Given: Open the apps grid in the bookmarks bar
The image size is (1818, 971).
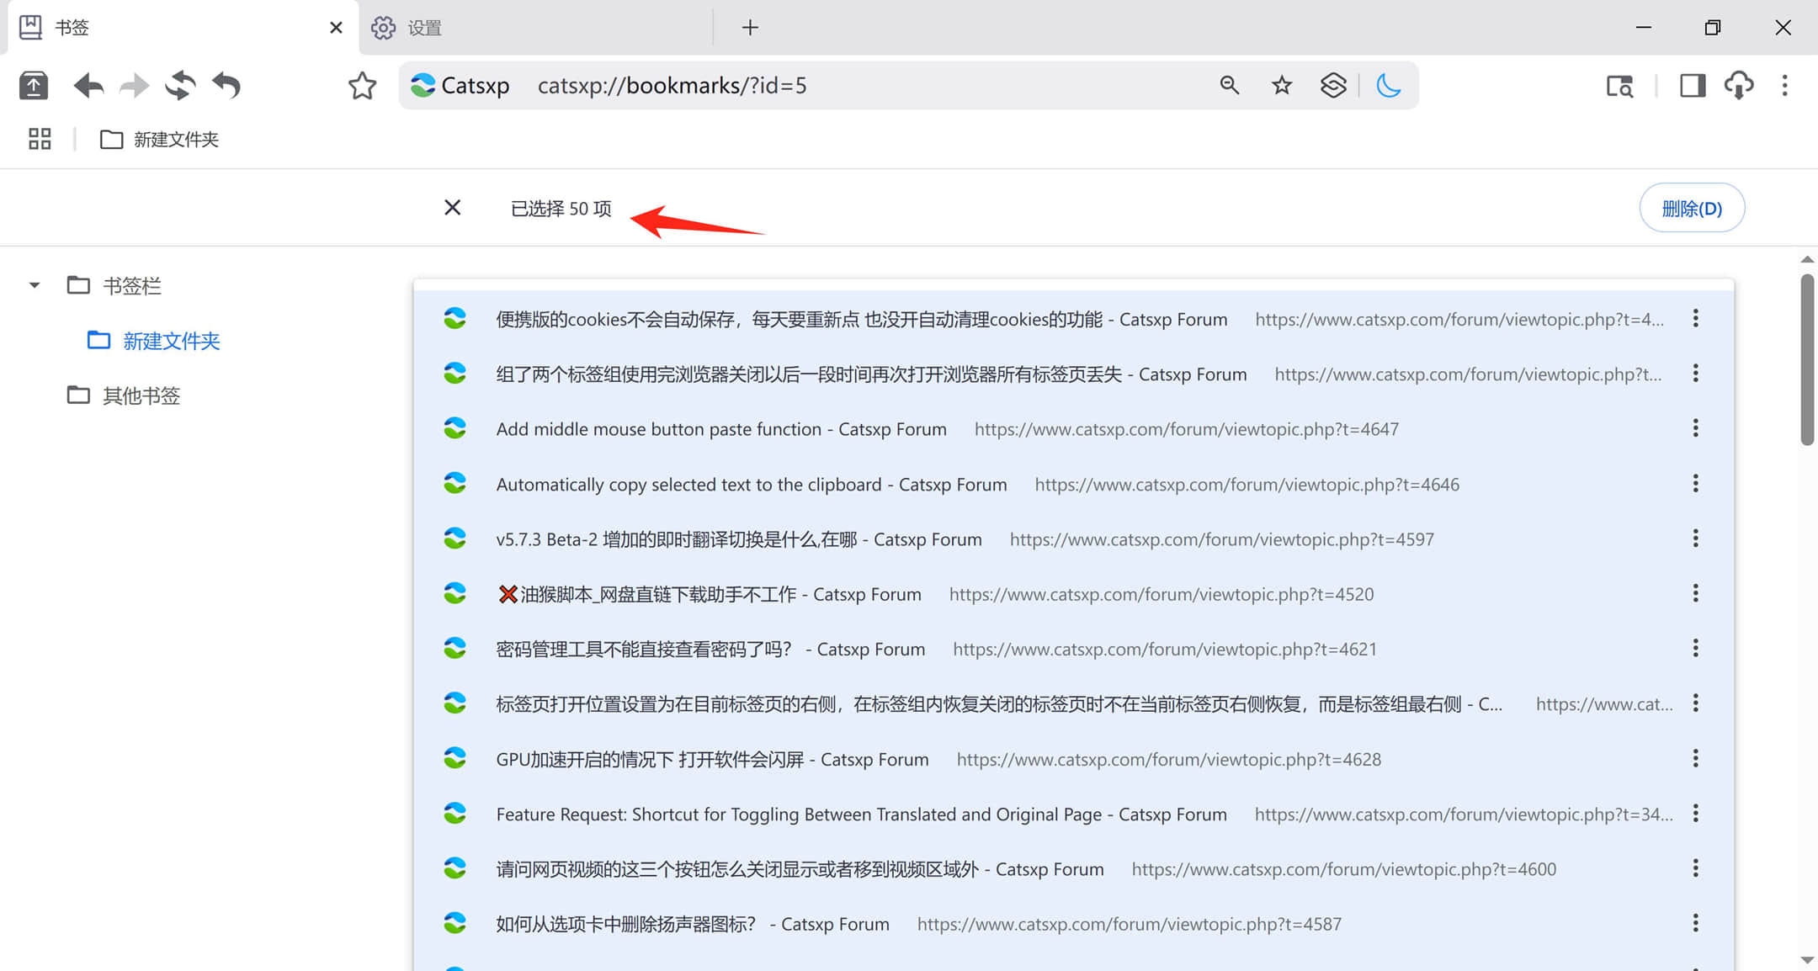Looking at the screenshot, I should tap(40, 139).
